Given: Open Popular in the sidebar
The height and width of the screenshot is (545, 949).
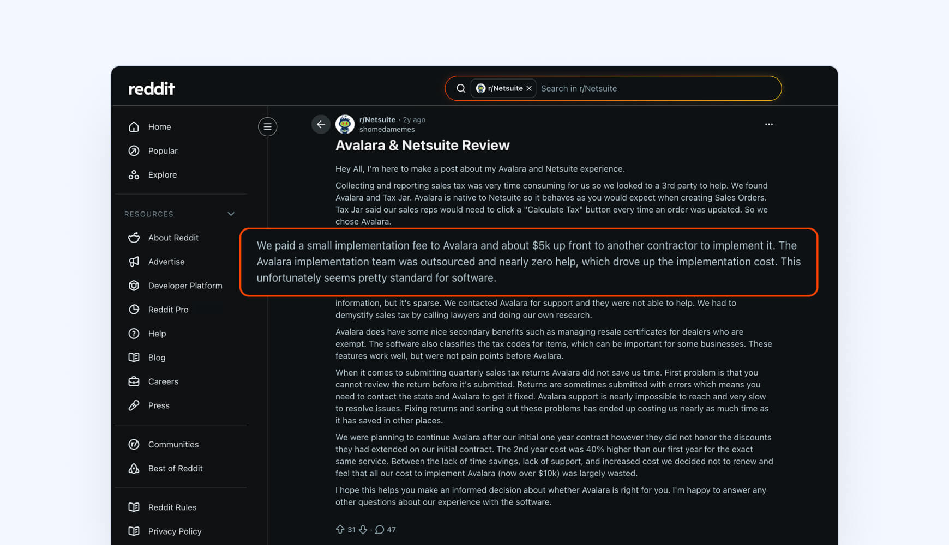Looking at the screenshot, I should click(x=163, y=151).
